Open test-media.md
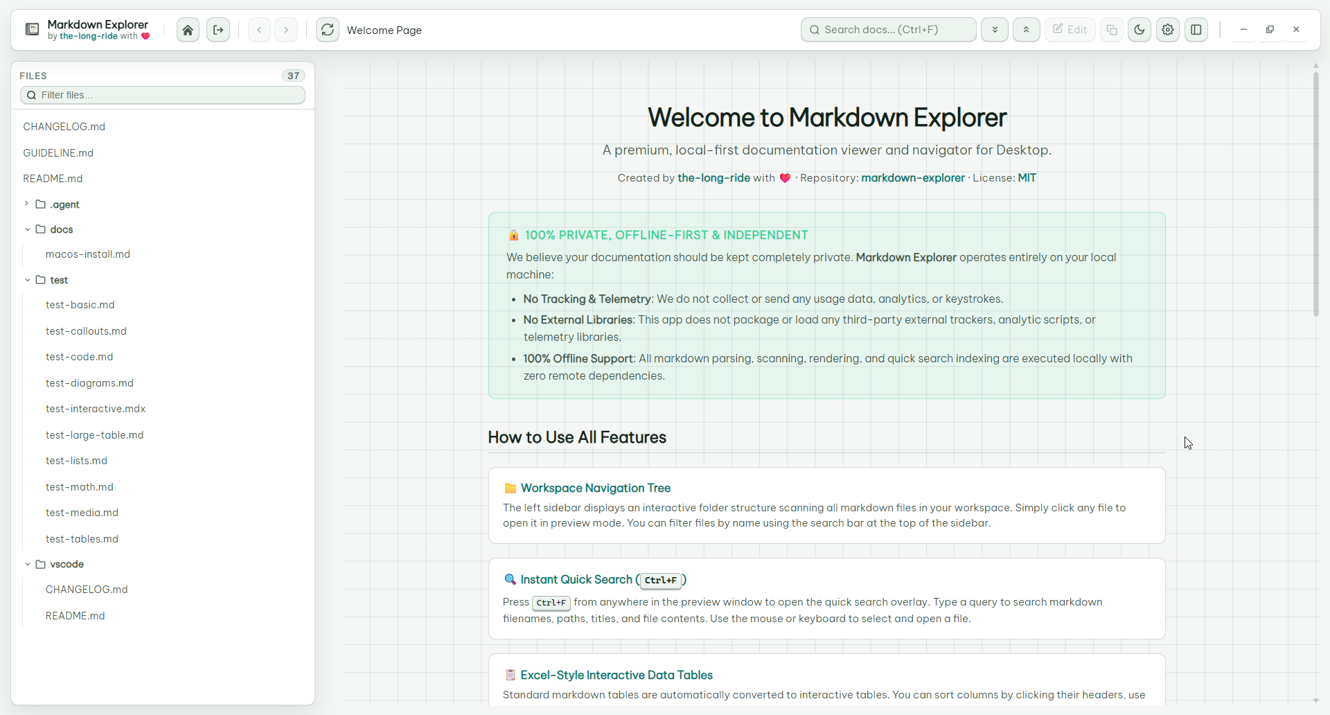 (x=82, y=513)
